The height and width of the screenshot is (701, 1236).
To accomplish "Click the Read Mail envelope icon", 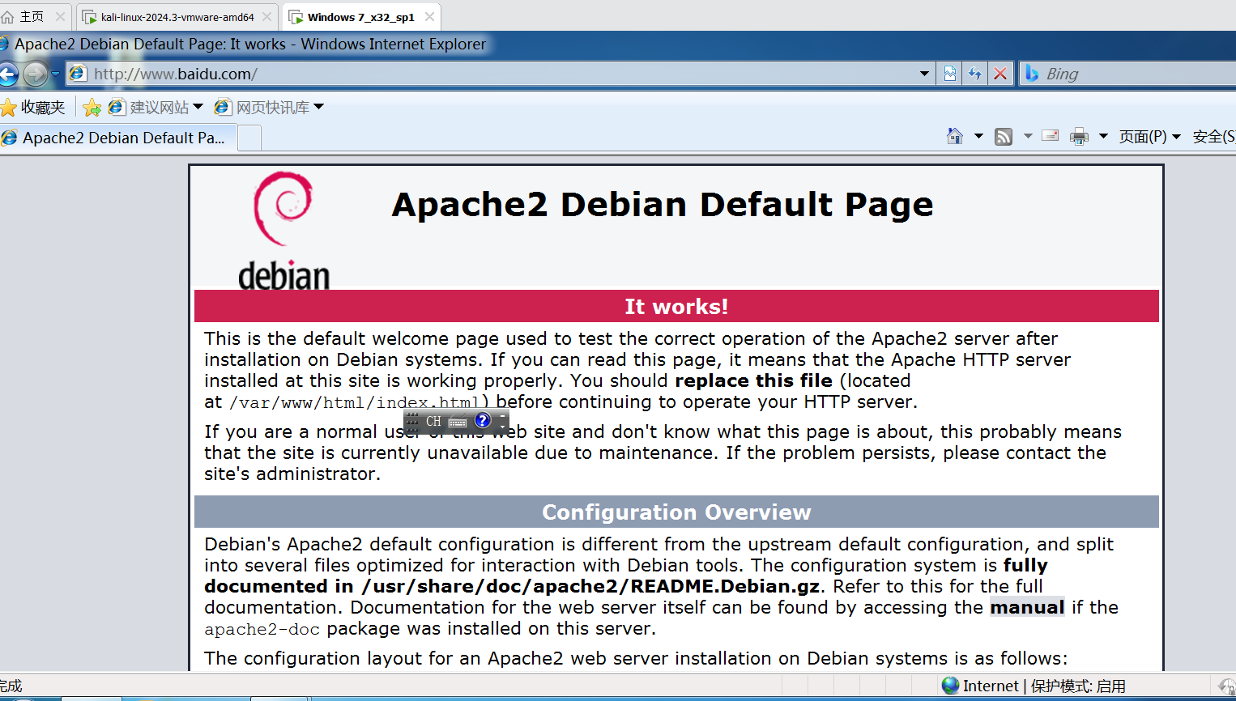I will [x=1051, y=136].
